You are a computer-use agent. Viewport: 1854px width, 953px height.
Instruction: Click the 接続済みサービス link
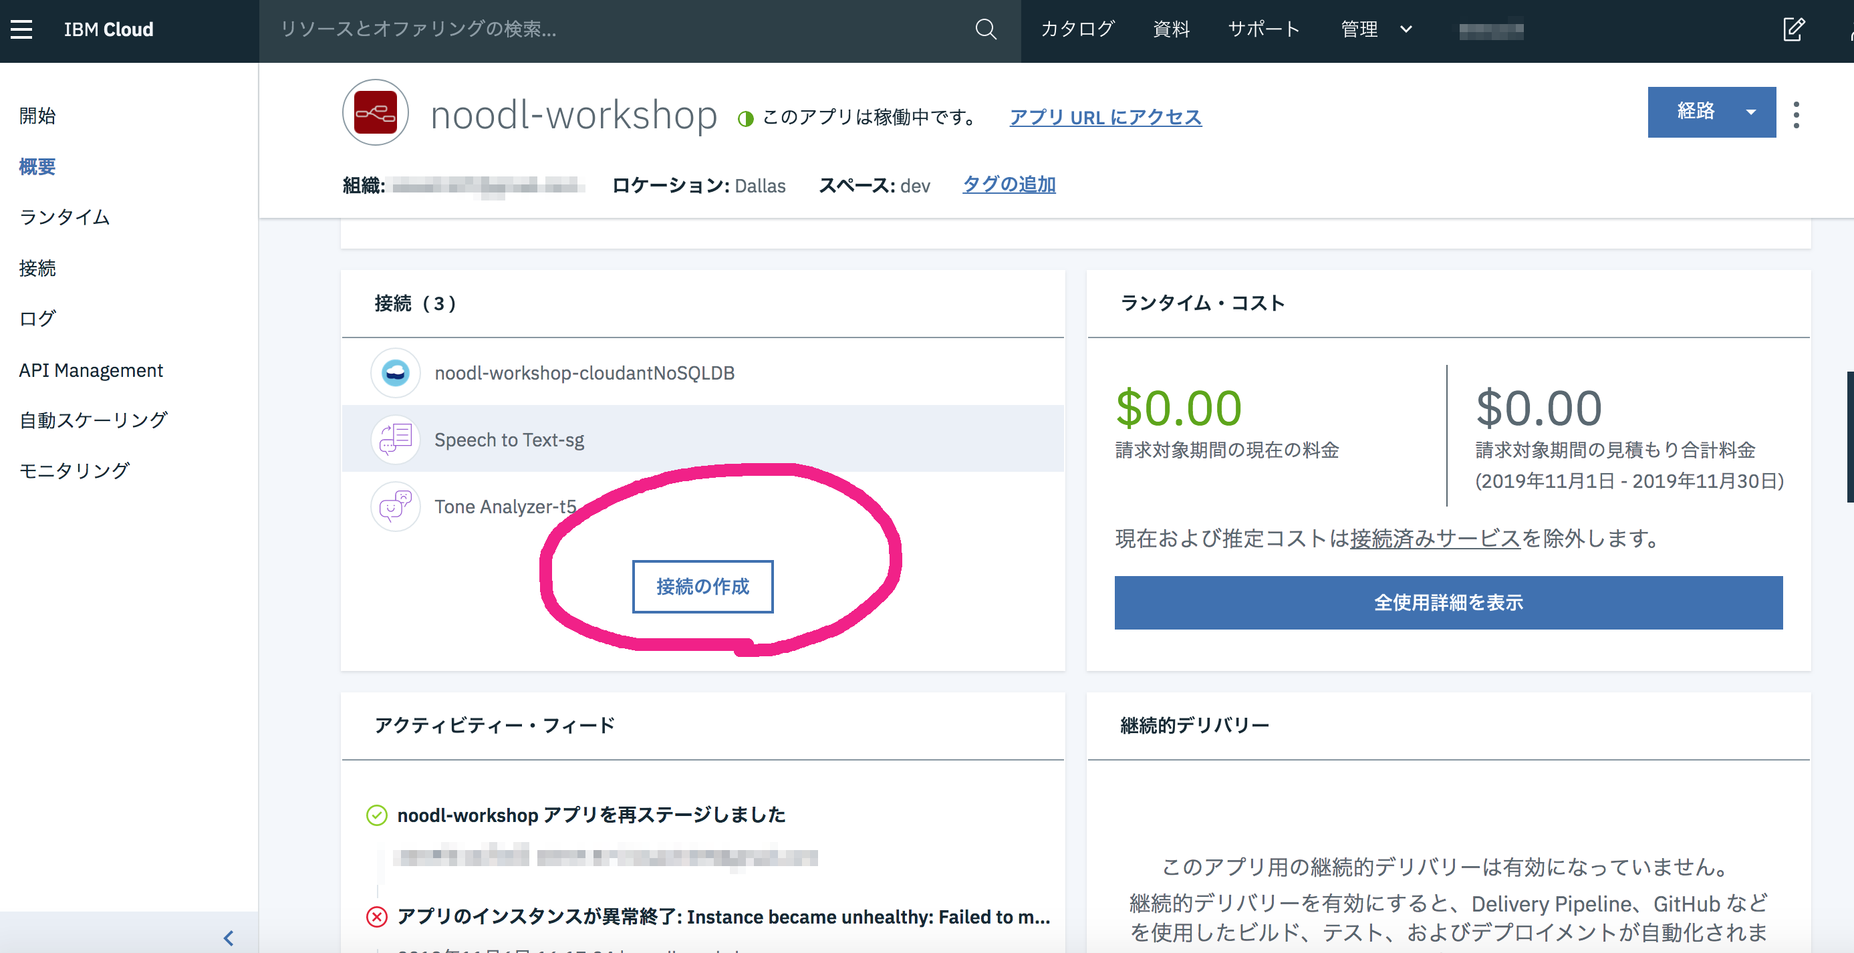pyautogui.click(x=1435, y=539)
